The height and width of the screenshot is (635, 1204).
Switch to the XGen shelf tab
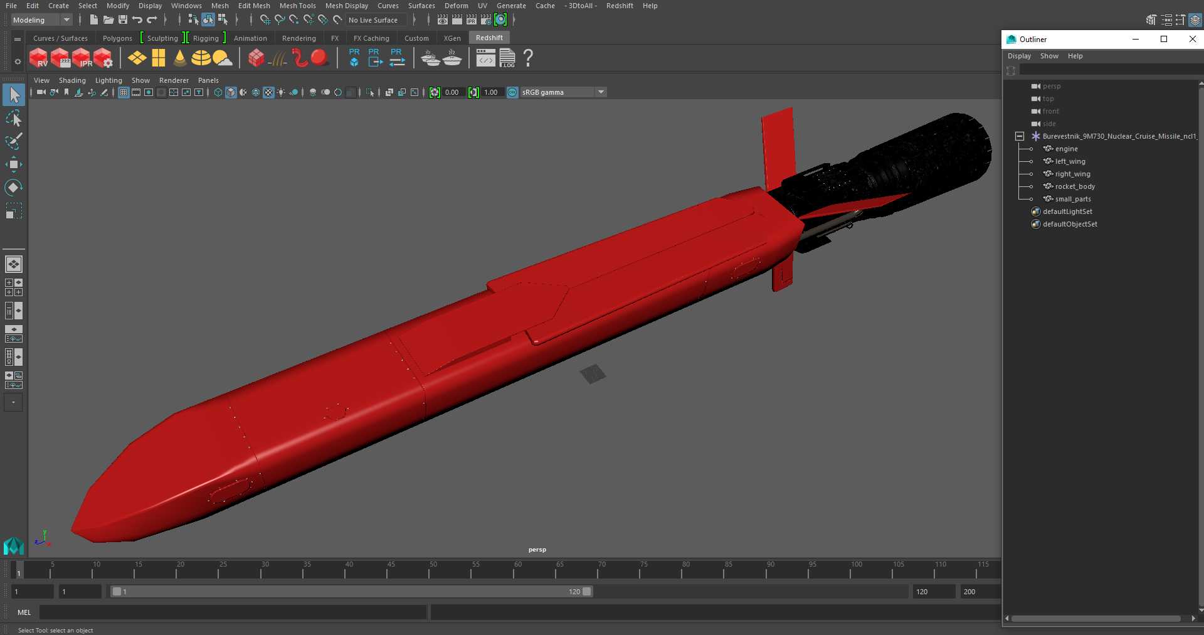(x=452, y=38)
